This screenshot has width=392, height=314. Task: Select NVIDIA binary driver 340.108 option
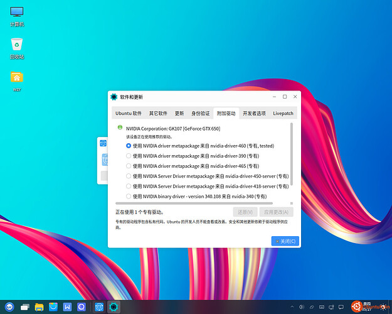tap(129, 197)
